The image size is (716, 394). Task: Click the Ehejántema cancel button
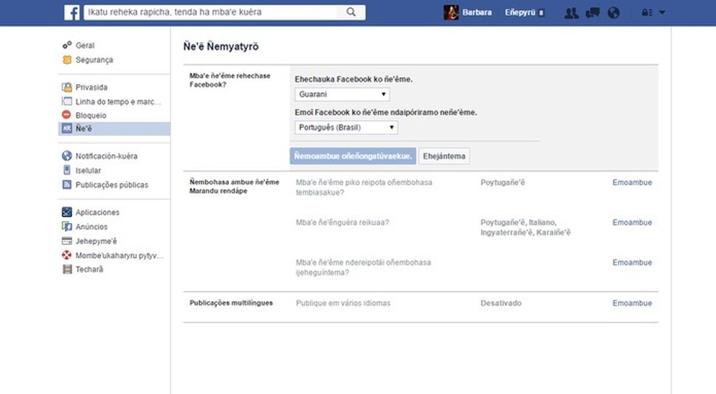tap(444, 156)
